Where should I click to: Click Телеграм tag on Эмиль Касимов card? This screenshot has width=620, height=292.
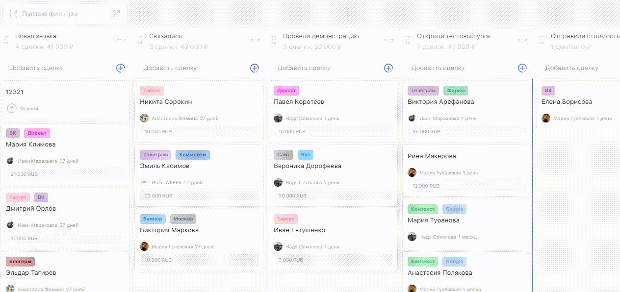155,155
